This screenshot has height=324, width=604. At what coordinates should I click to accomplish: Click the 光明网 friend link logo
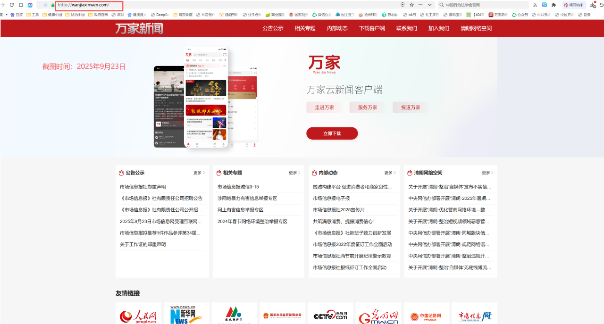point(378,314)
